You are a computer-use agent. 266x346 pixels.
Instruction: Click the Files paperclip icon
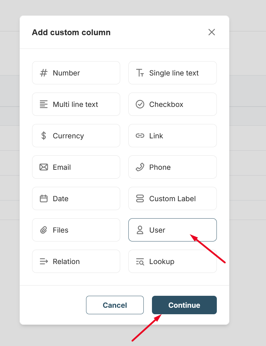point(44,230)
